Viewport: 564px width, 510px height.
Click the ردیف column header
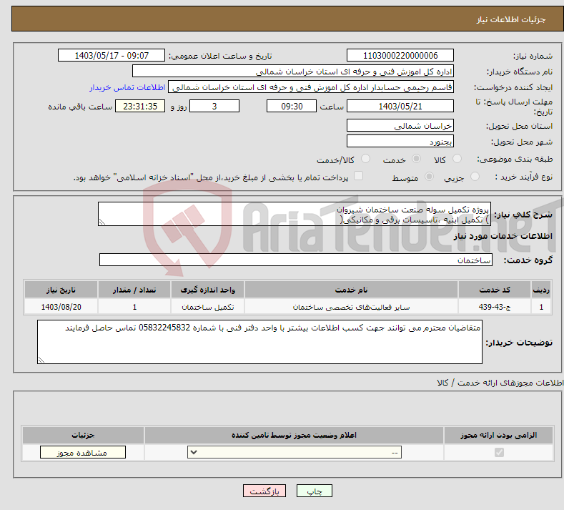(541, 290)
